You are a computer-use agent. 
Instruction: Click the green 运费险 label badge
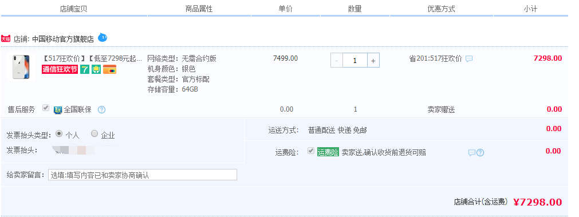tap(328, 152)
